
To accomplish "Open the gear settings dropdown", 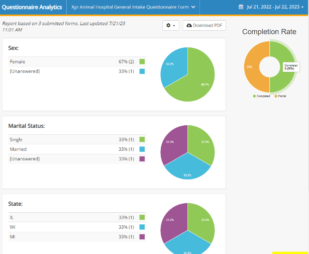I will point(171,26).
